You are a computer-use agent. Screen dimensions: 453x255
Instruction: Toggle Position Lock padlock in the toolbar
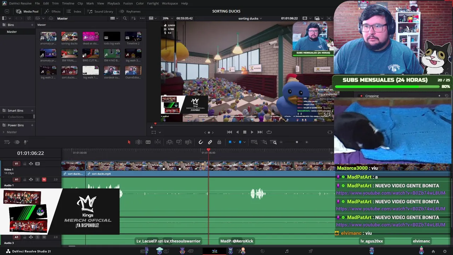pyautogui.click(x=219, y=142)
